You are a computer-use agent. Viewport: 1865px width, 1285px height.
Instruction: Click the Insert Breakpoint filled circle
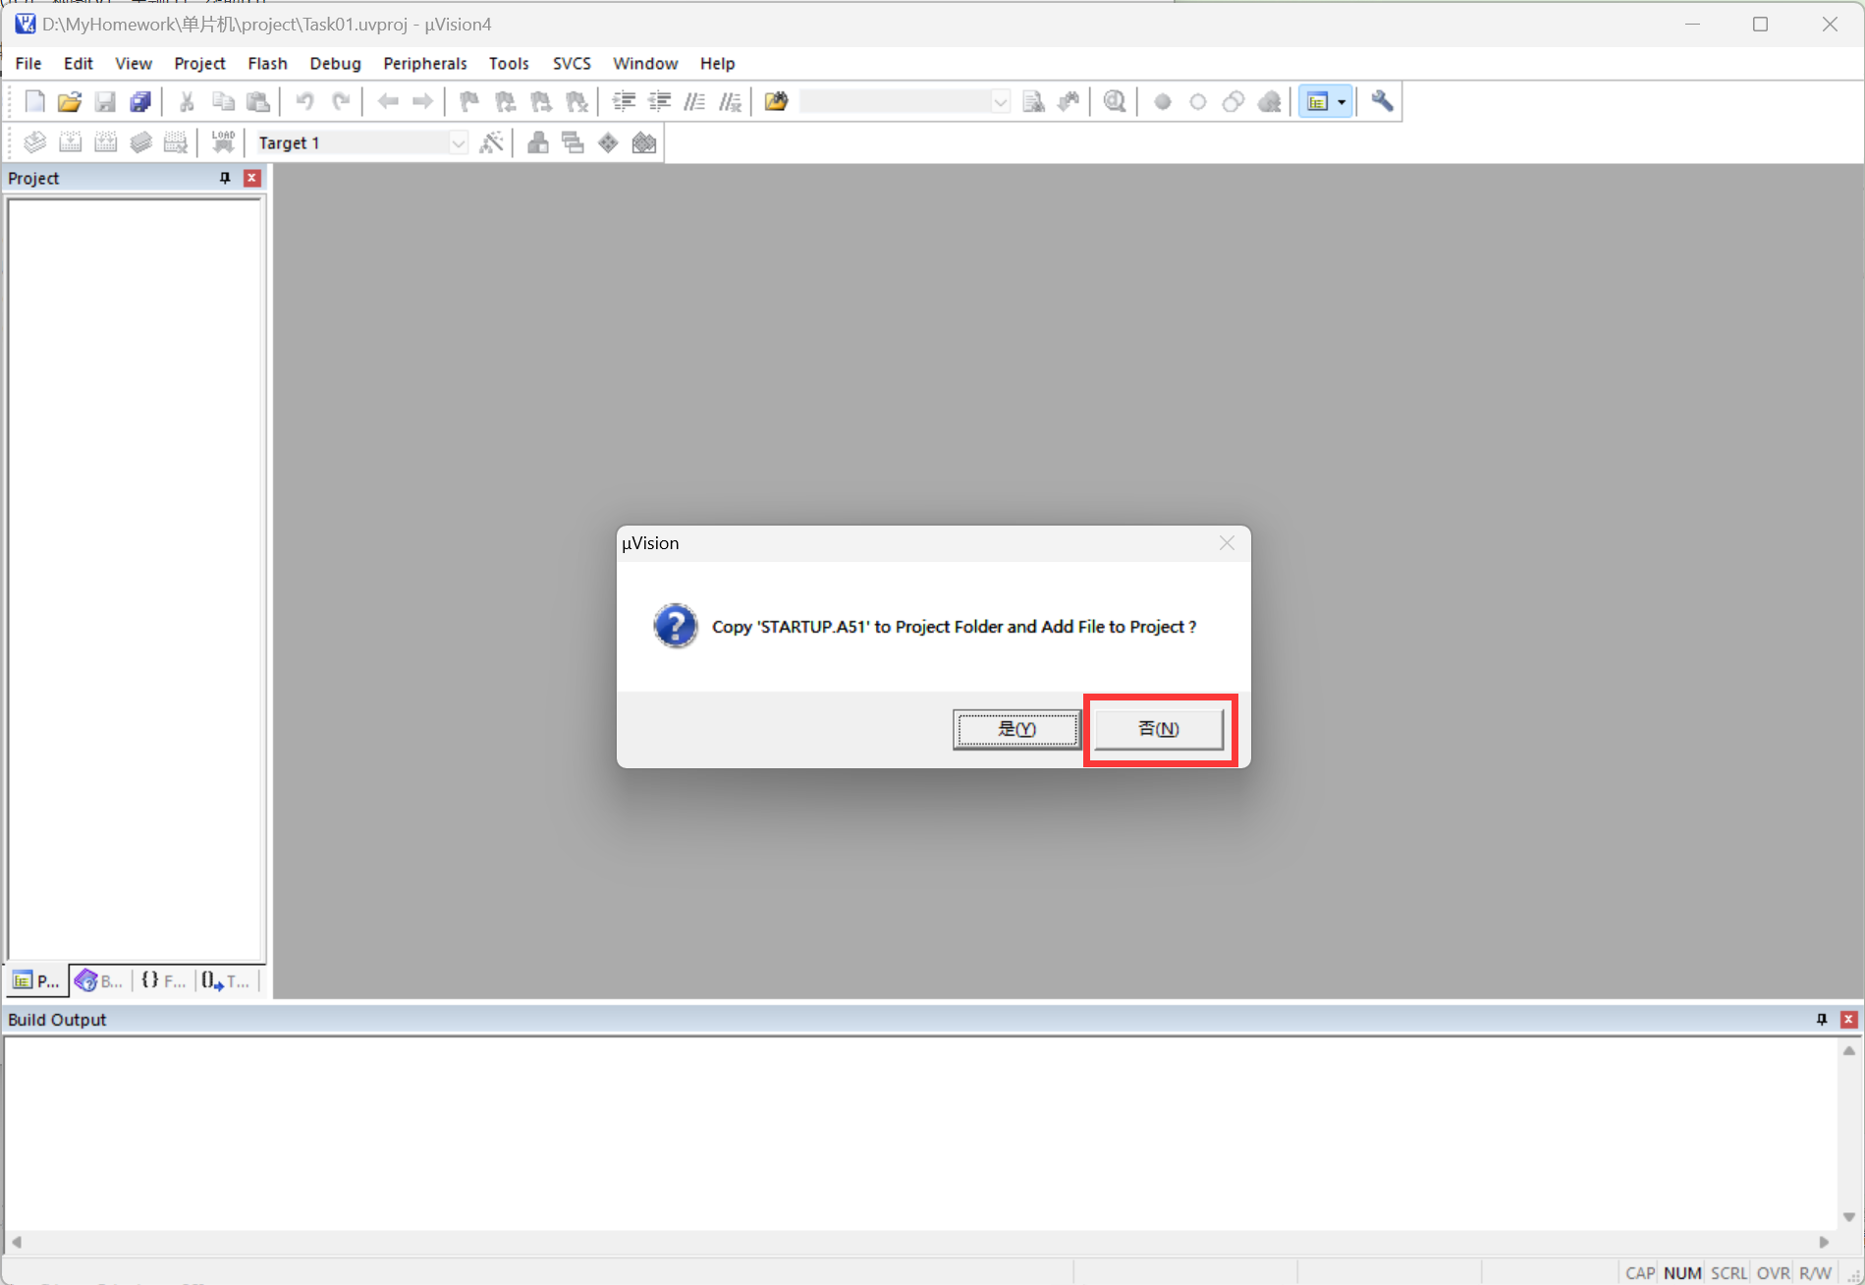point(1163,101)
